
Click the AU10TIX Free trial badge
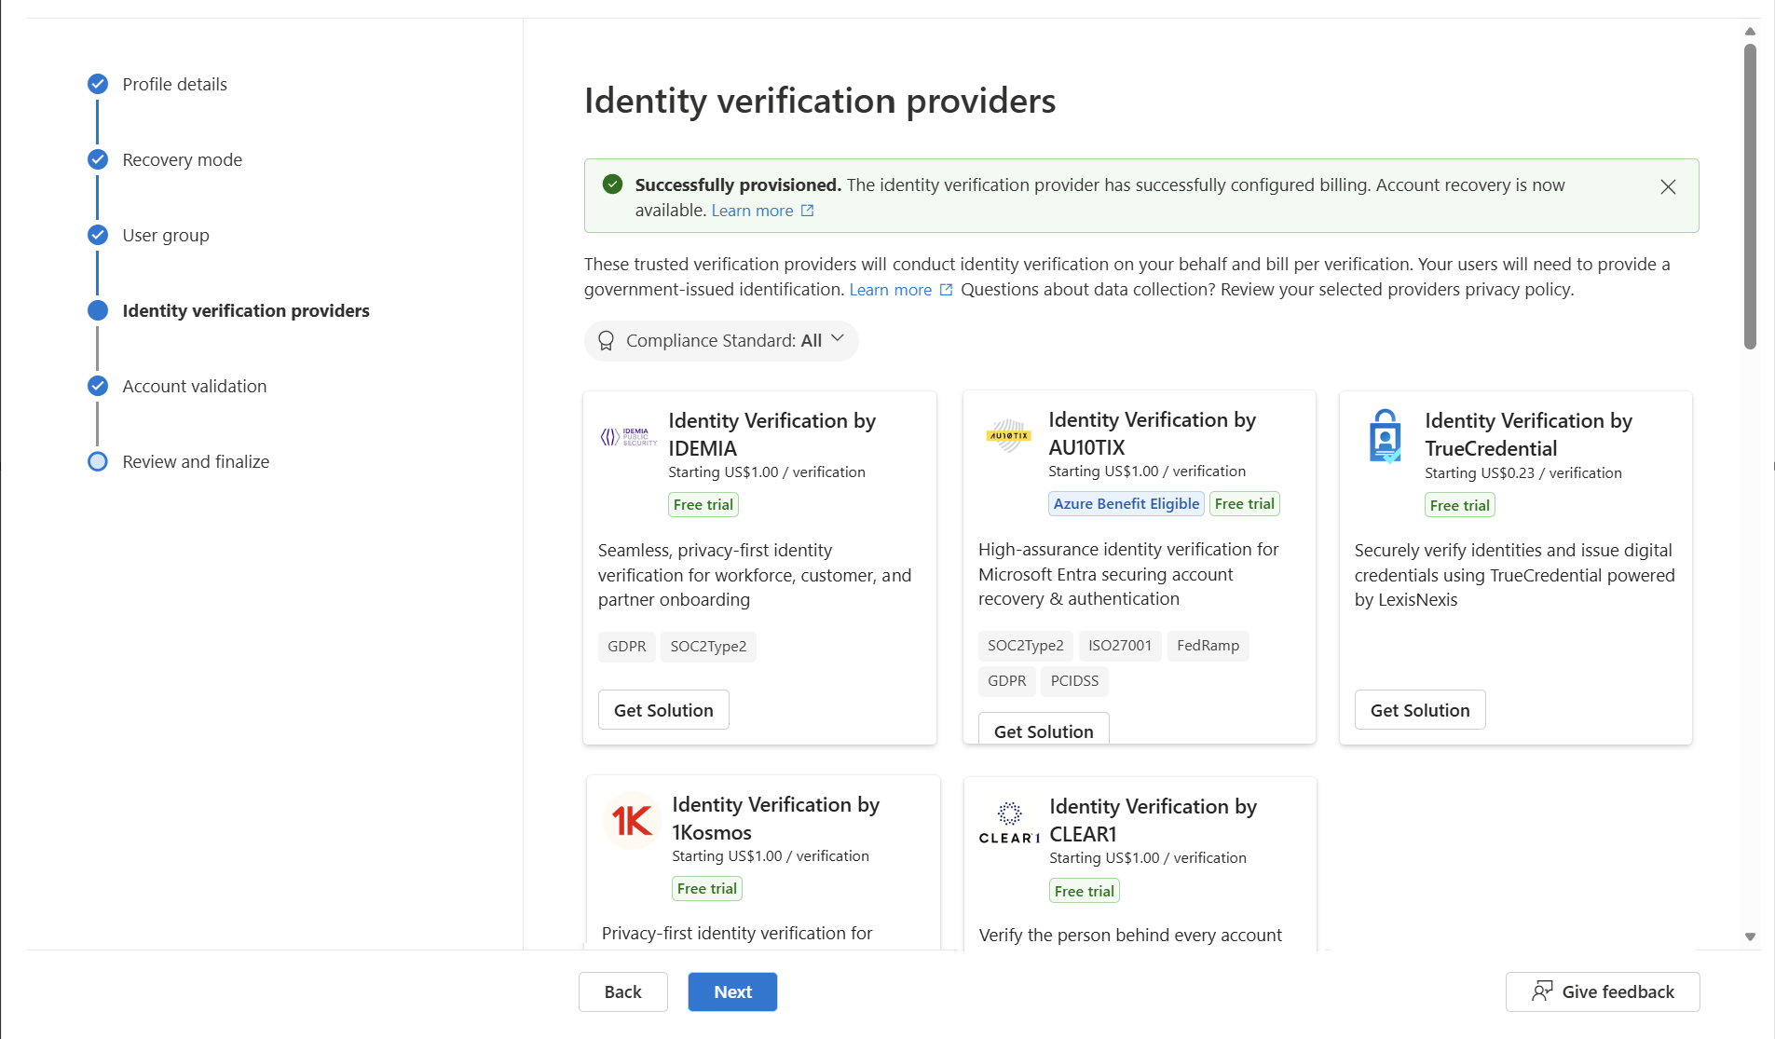[1245, 504]
